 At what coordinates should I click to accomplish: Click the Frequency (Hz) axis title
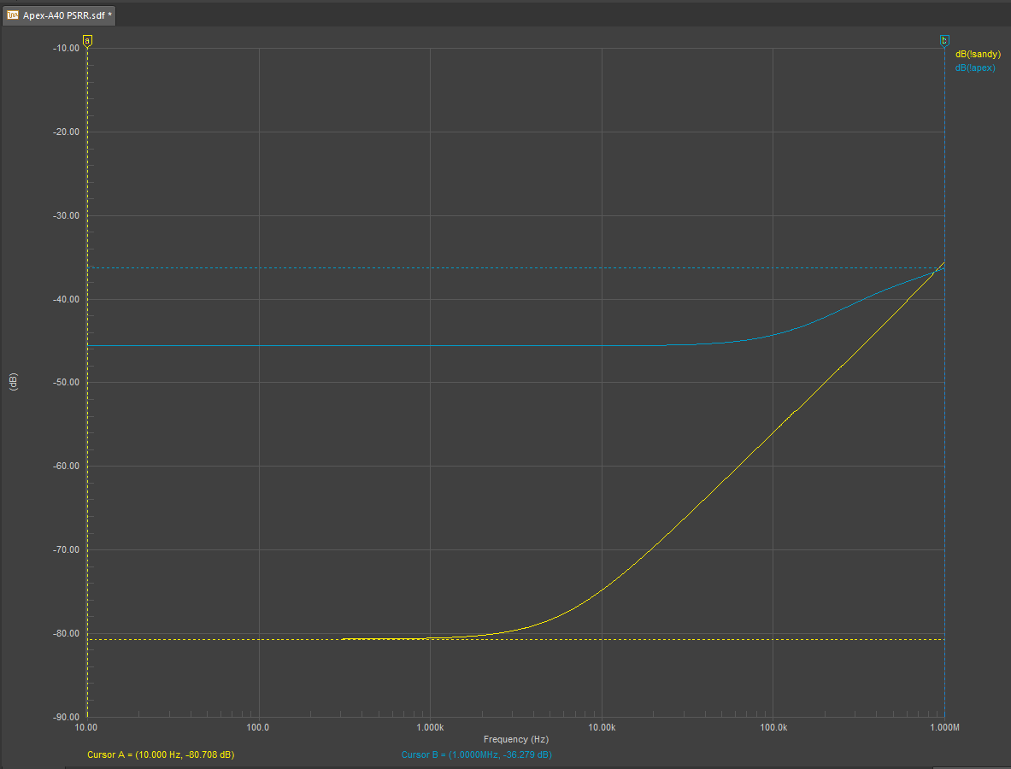[x=516, y=739]
